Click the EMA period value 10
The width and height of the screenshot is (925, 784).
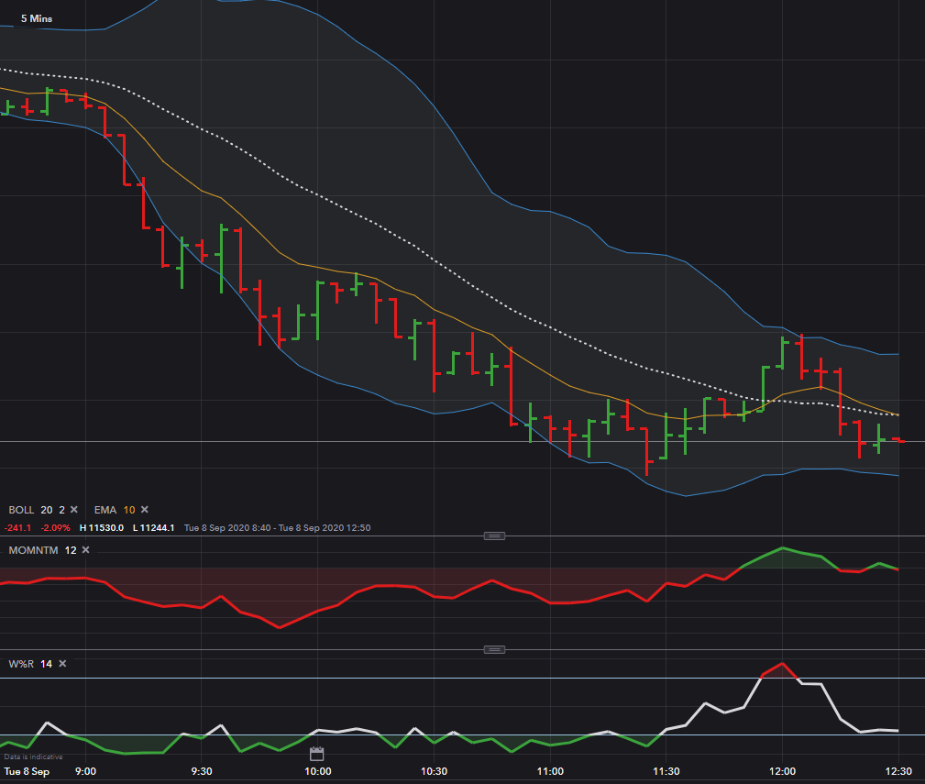129,510
